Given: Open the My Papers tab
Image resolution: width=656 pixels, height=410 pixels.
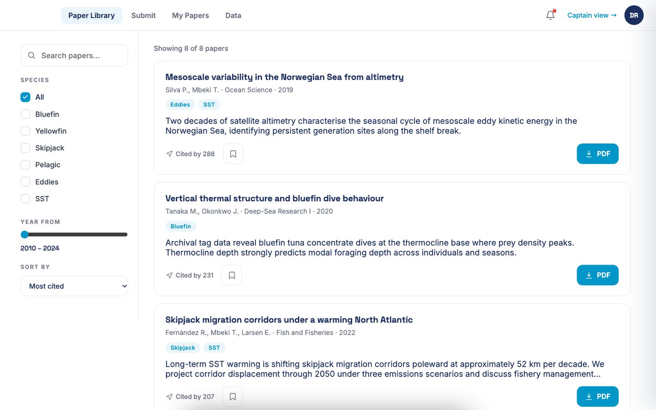Looking at the screenshot, I should pos(190,15).
